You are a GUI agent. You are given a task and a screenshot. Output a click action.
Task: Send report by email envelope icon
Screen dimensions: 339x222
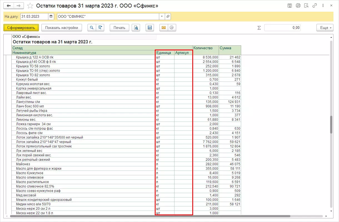(x=164, y=28)
